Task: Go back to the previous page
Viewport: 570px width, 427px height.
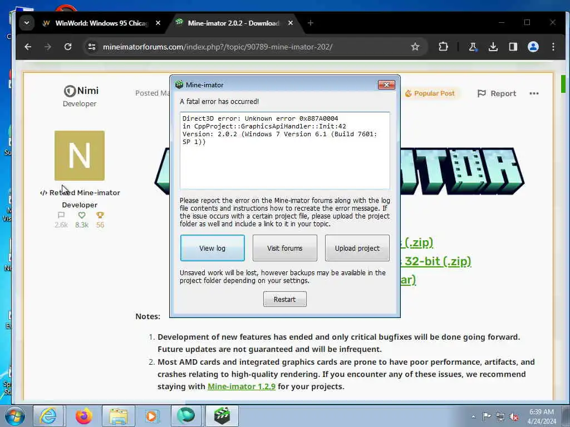Action: pyautogui.click(x=28, y=47)
